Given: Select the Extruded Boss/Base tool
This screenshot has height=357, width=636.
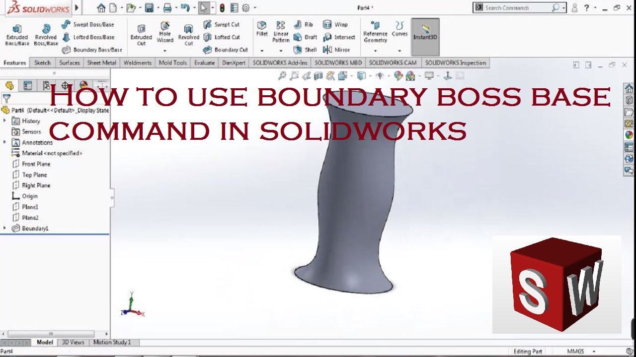Looking at the screenshot, I should 17,35.
